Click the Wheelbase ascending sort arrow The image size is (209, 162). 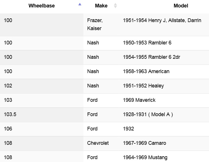click(x=80, y=4)
